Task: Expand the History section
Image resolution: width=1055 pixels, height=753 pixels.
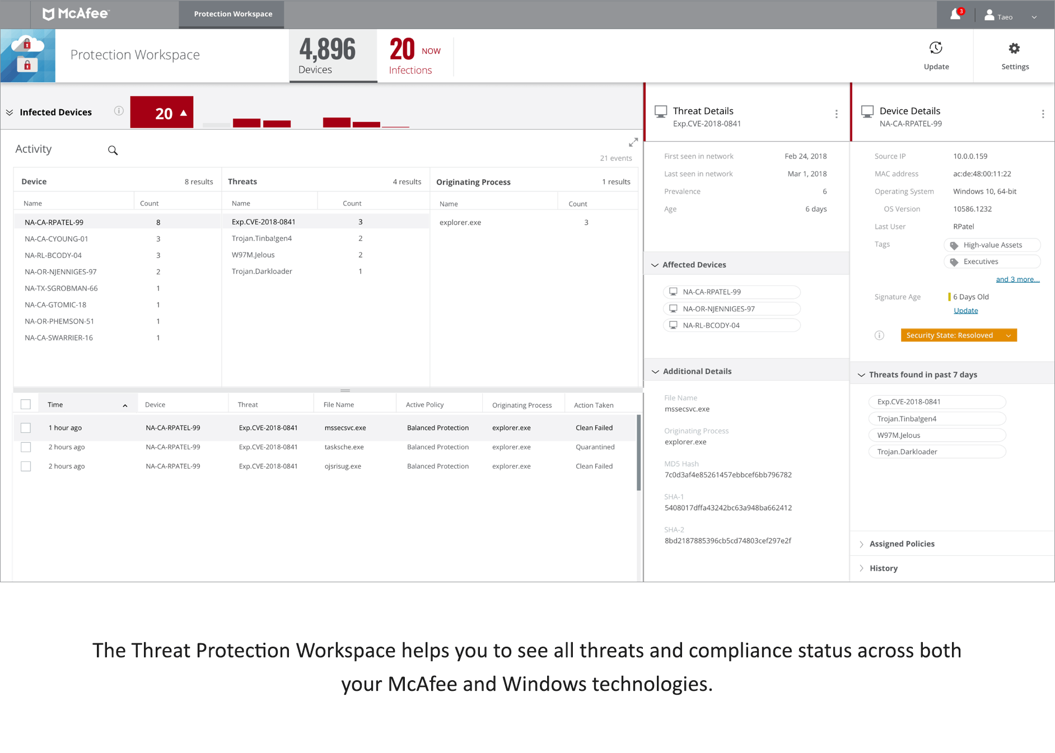Action: point(861,568)
